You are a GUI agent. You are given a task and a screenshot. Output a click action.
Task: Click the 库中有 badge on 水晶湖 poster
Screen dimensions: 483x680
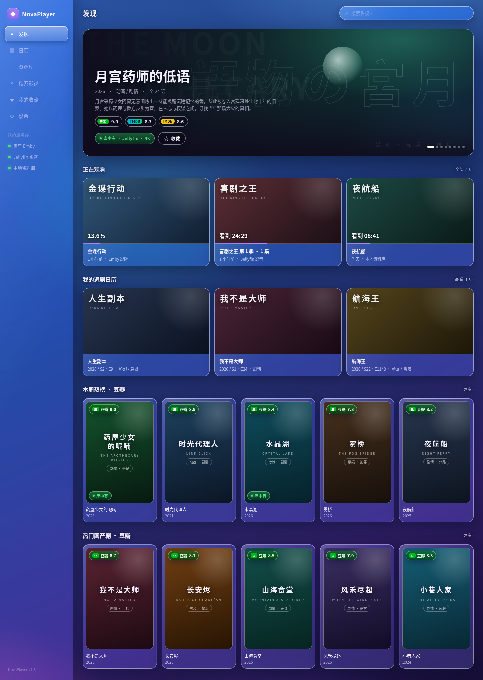pos(259,496)
